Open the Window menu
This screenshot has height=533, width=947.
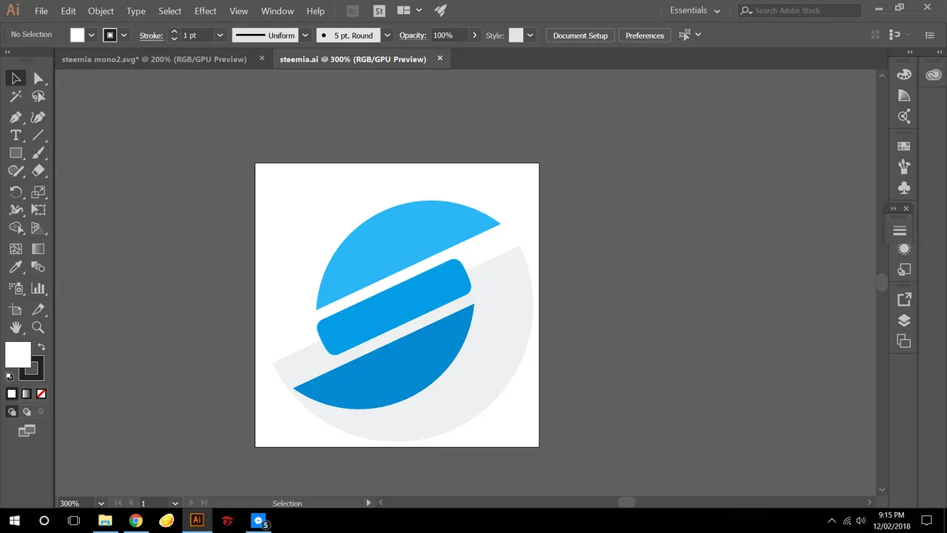(277, 11)
